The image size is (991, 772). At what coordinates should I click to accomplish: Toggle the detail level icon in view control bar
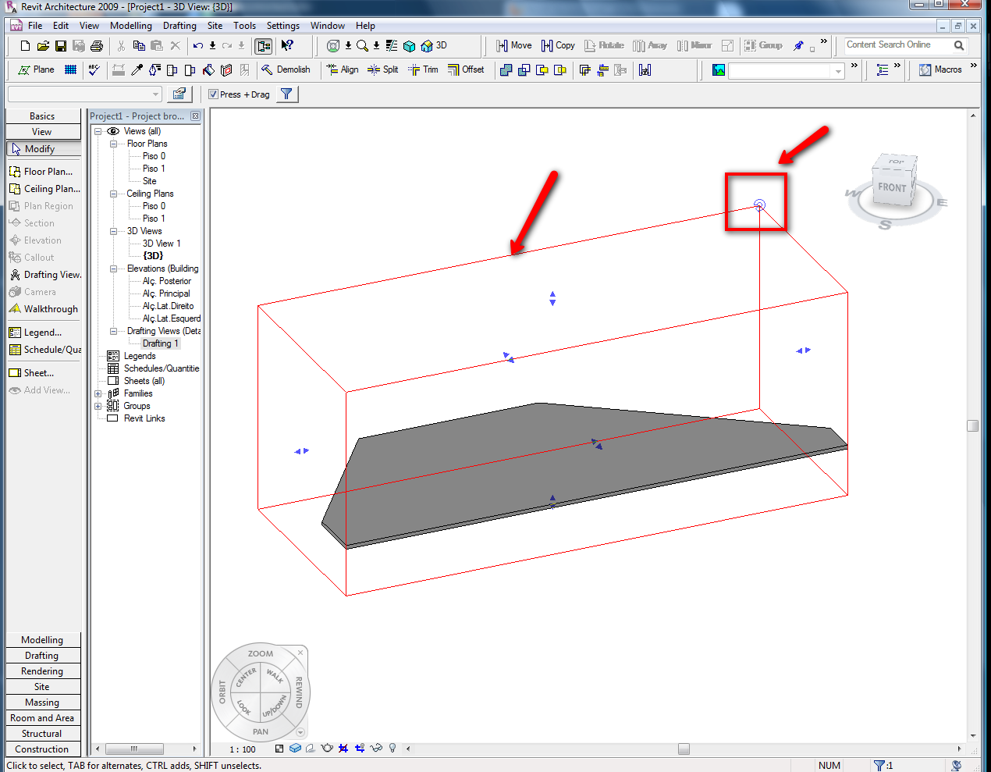[279, 749]
